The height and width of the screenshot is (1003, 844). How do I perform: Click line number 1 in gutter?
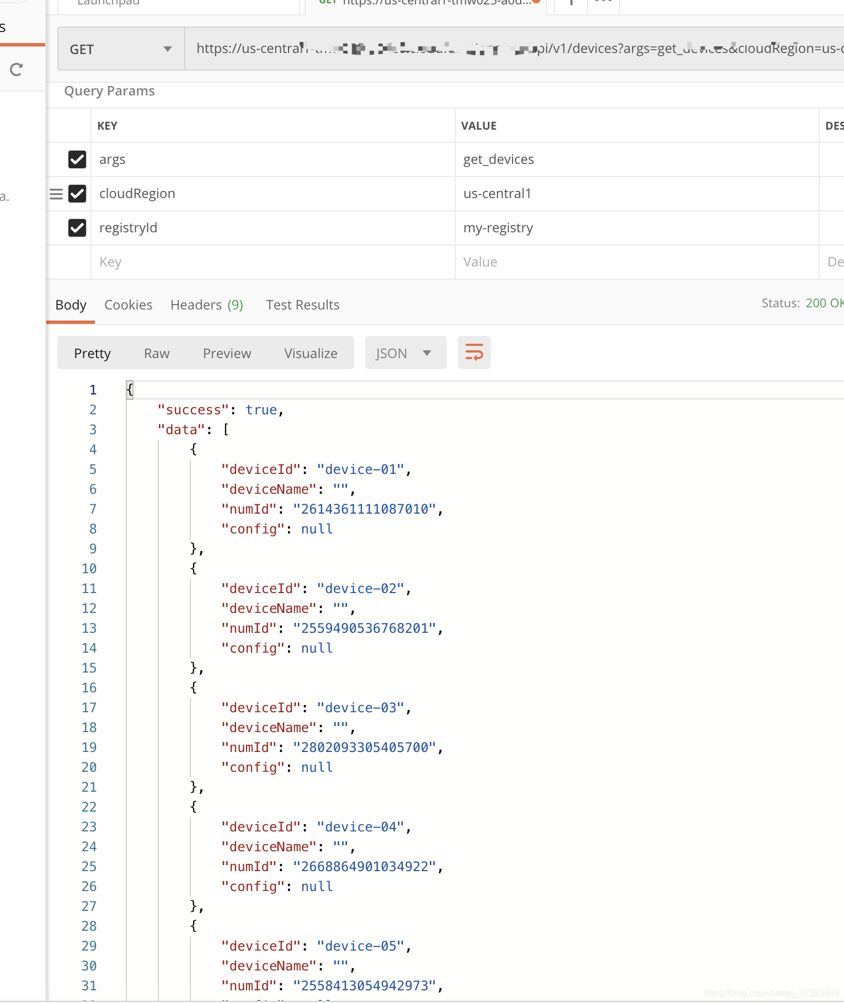(x=93, y=390)
